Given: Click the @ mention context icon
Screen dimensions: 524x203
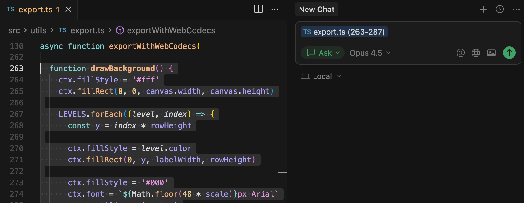Looking at the screenshot, I should click(460, 53).
